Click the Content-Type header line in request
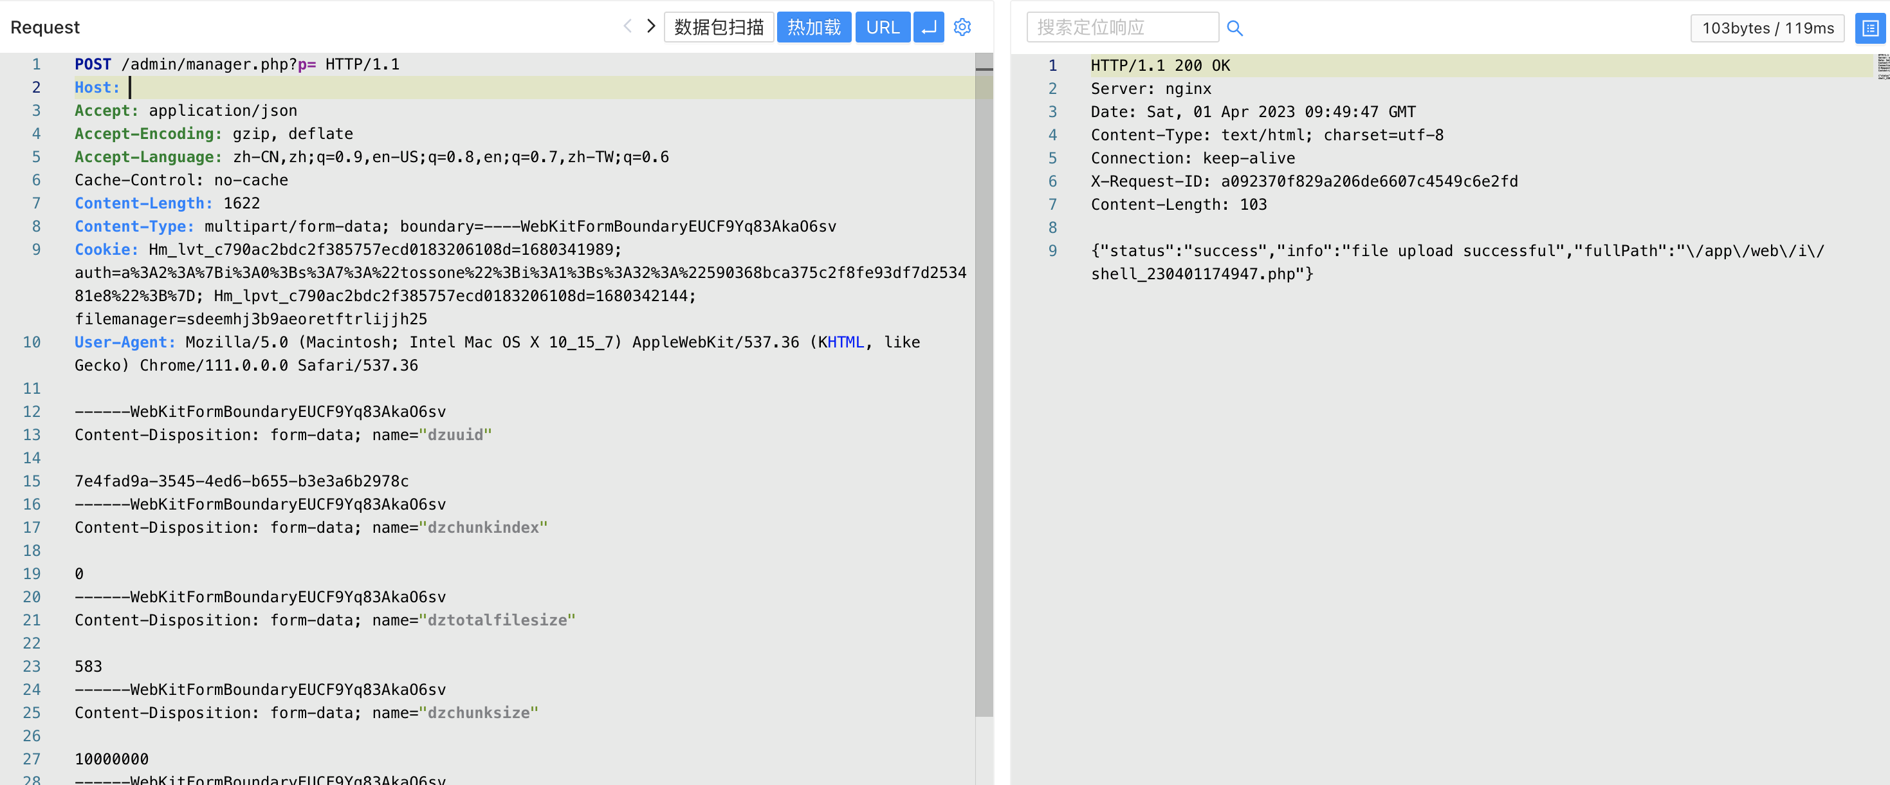The height and width of the screenshot is (785, 1890). 455,226
